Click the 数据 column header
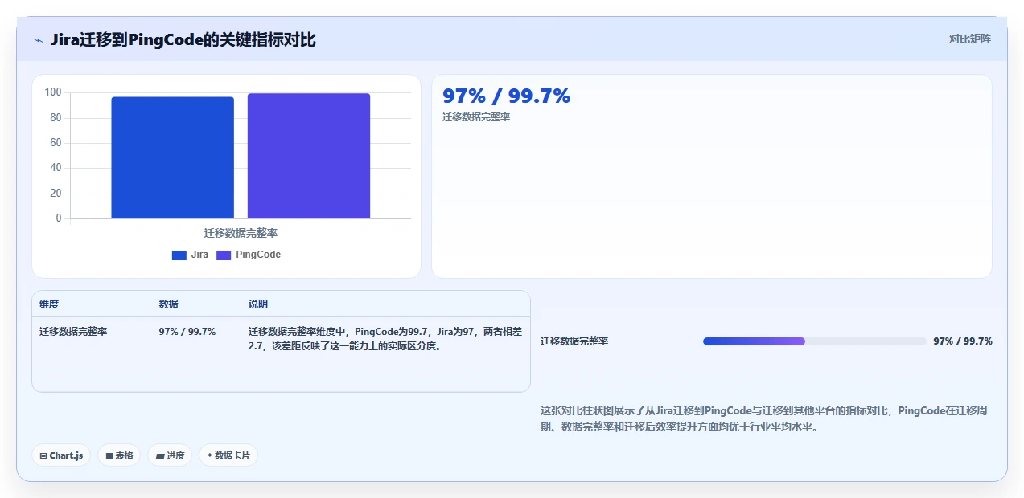The width and height of the screenshot is (1024, 498). point(169,304)
